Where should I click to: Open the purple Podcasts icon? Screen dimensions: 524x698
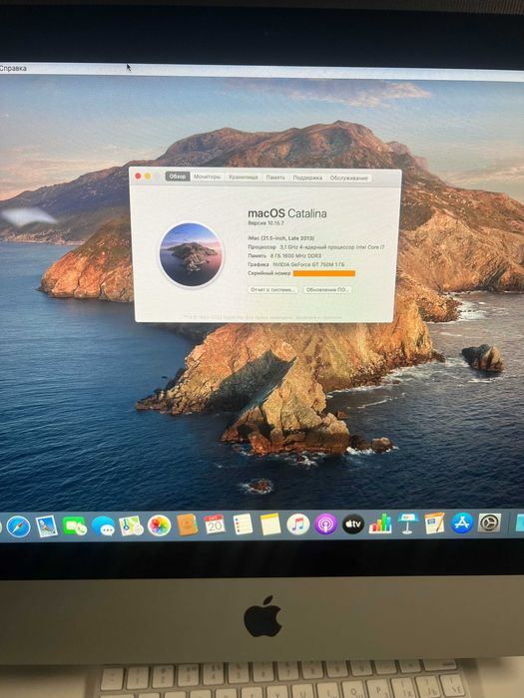[x=325, y=523]
